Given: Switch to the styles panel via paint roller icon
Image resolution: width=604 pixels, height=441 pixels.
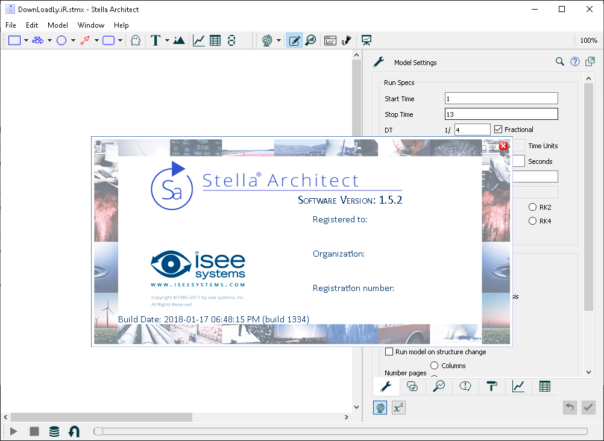Looking at the screenshot, I should click(x=492, y=386).
